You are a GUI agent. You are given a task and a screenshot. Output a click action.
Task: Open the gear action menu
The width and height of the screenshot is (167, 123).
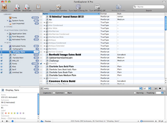click(x=7, y=121)
